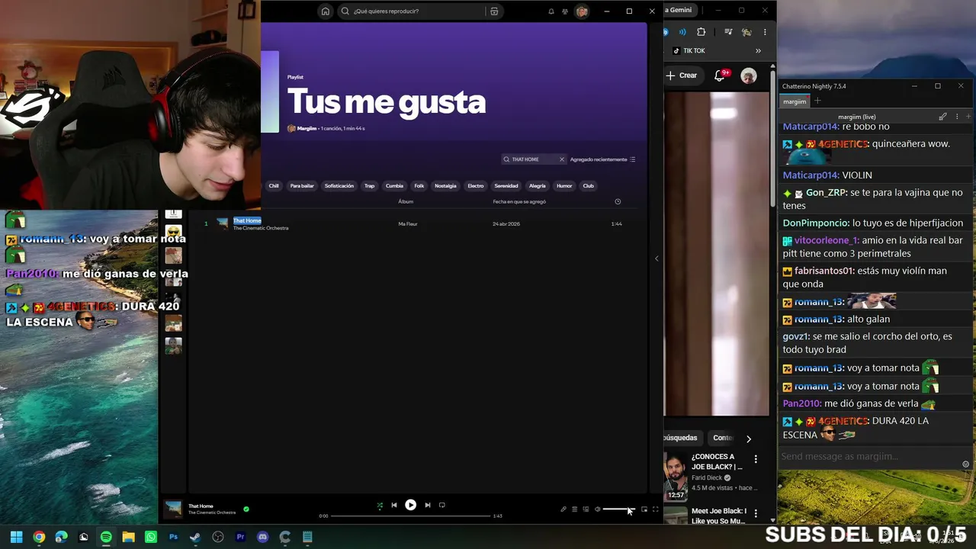Click the Spotify song progress bar
The image size is (976, 549).
pos(410,516)
